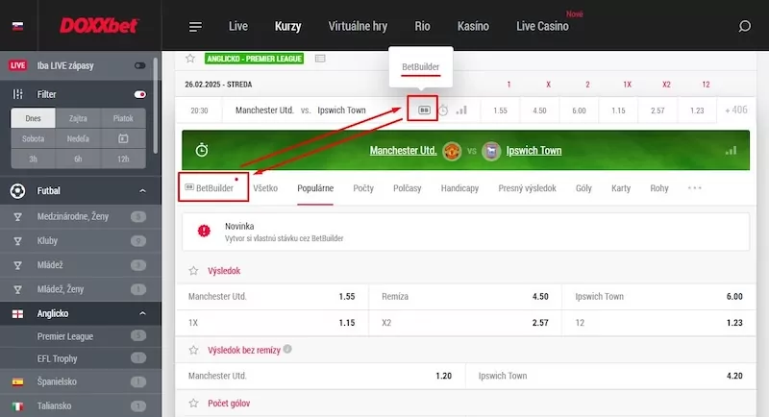Open Live in top navigation

(237, 26)
